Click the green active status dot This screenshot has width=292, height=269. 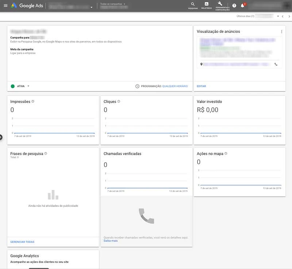(x=13, y=86)
